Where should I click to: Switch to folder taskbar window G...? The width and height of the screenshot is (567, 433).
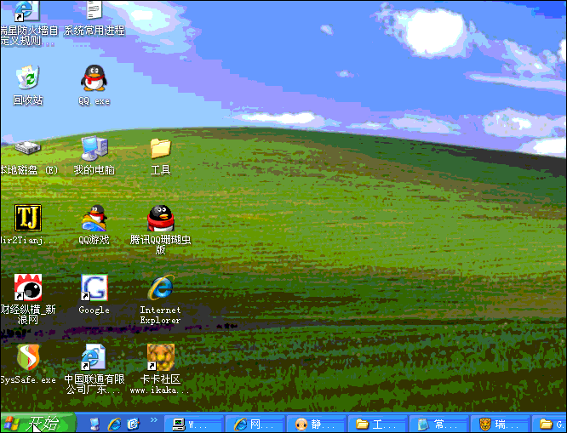[x=550, y=424]
